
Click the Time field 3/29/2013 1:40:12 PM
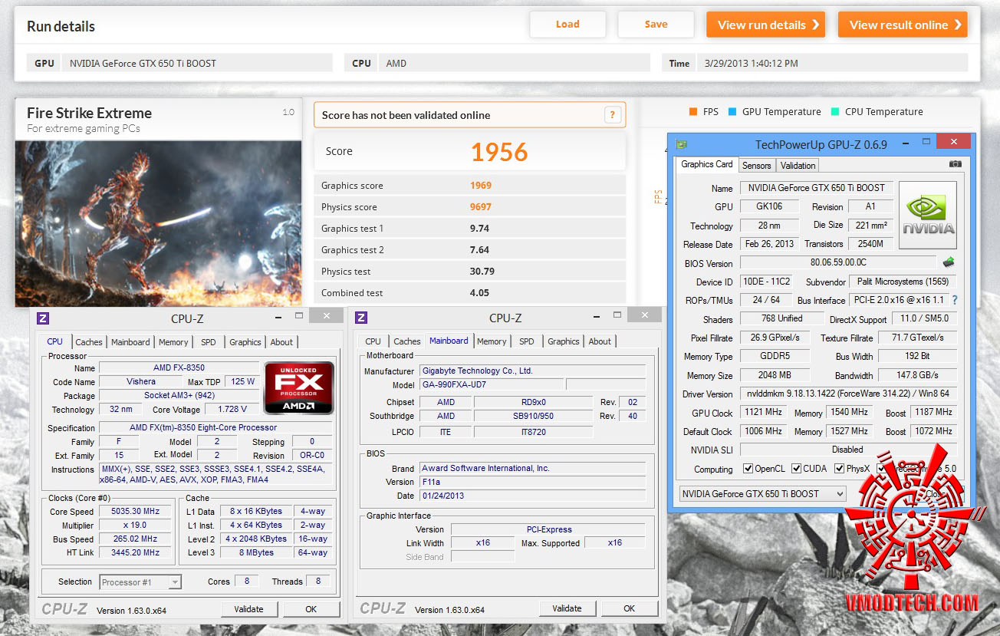pyautogui.click(x=833, y=63)
